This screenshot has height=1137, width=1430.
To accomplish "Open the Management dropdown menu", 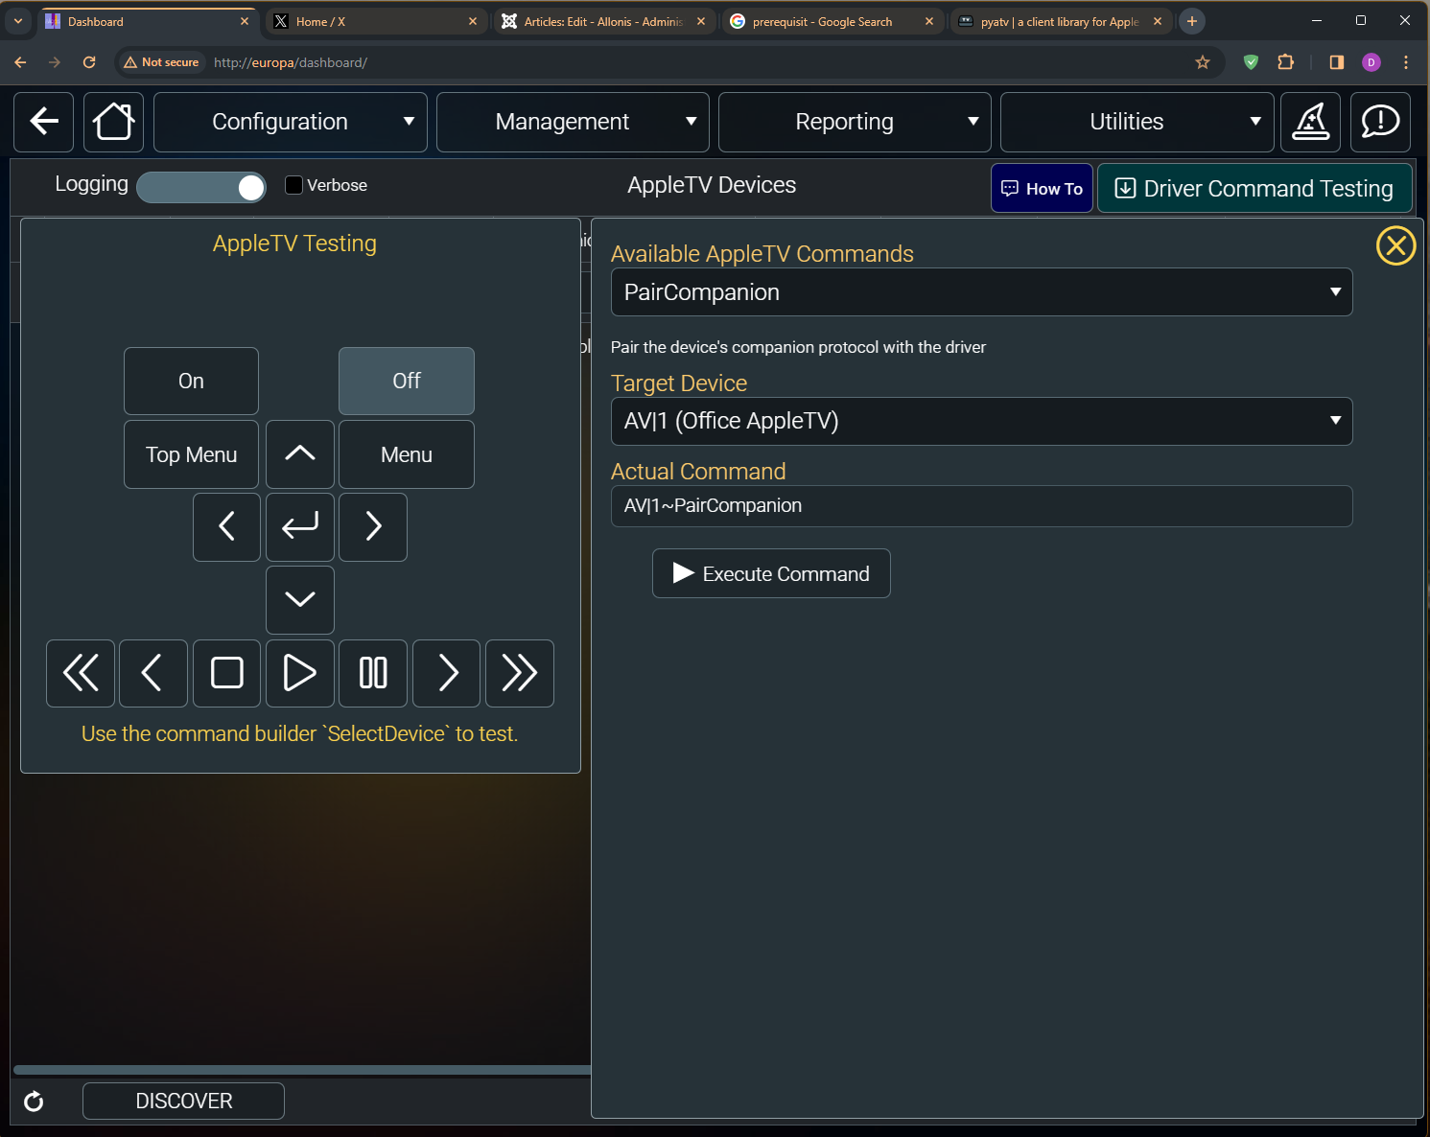I will 573,122.
